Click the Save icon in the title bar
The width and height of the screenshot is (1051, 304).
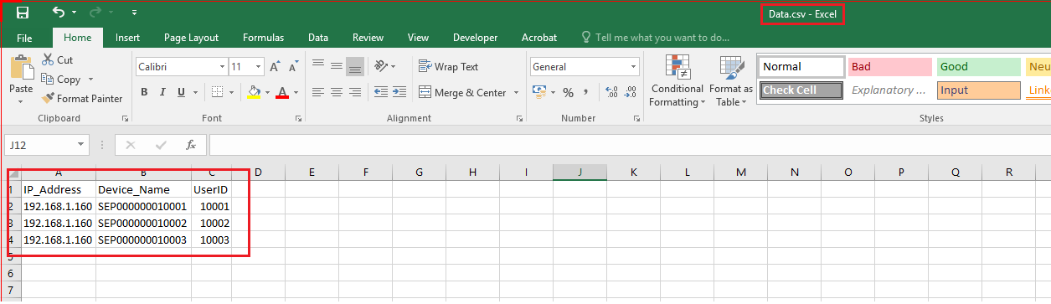(23, 13)
